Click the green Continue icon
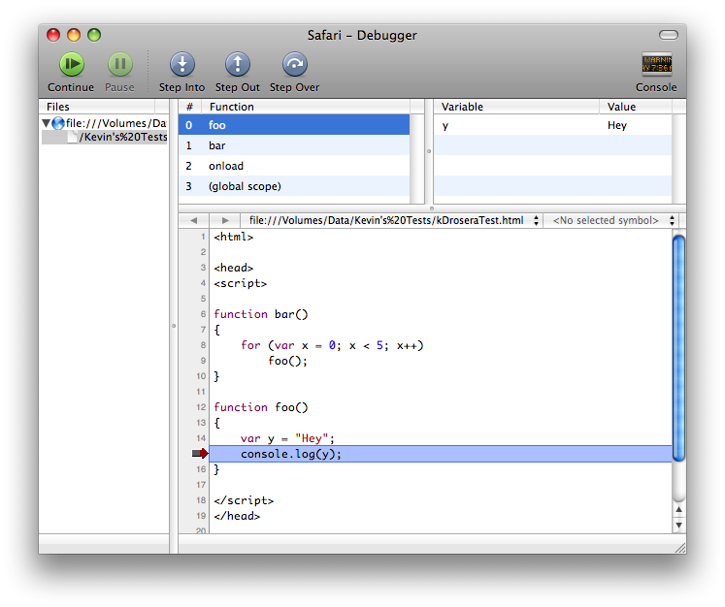The image size is (725, 607). click(72, 64)
